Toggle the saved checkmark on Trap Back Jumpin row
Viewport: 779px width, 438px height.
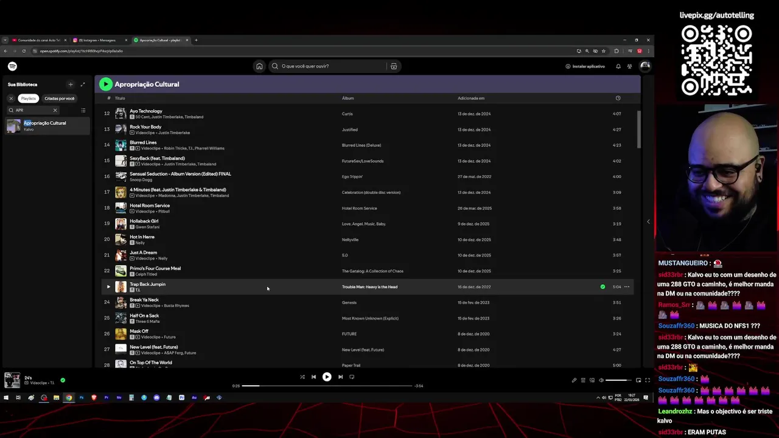click(x=603, y=287)
